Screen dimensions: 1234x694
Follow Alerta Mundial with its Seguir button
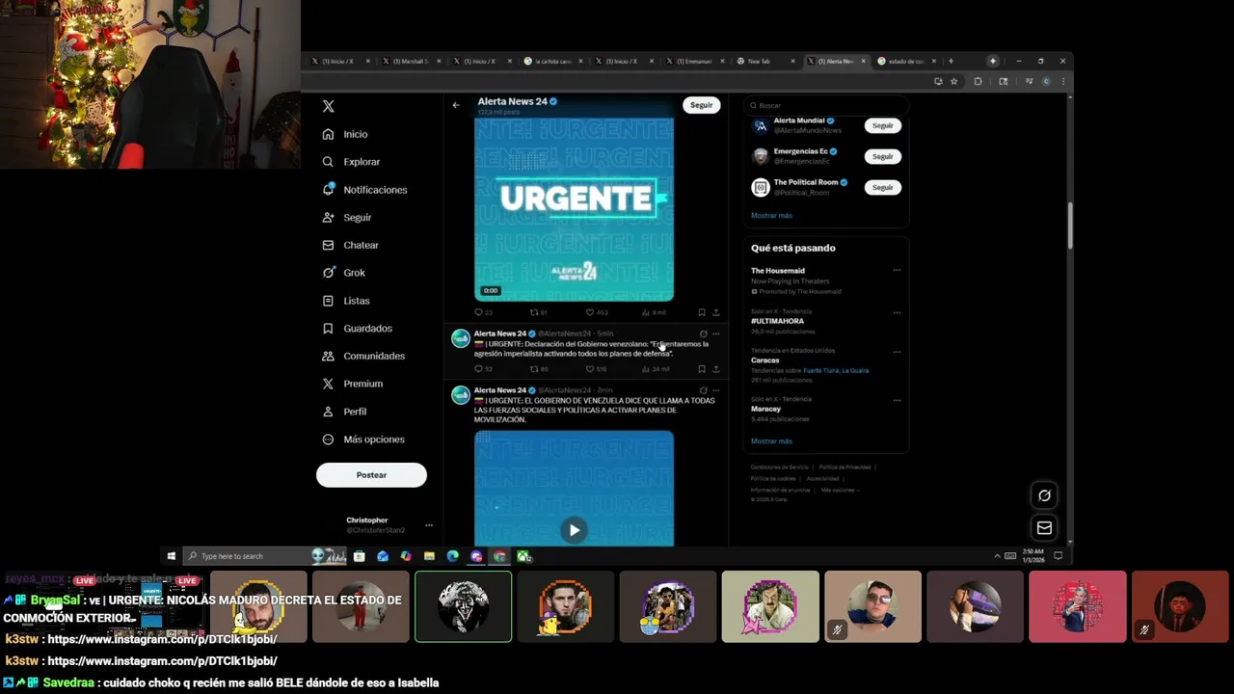point(882,125)
